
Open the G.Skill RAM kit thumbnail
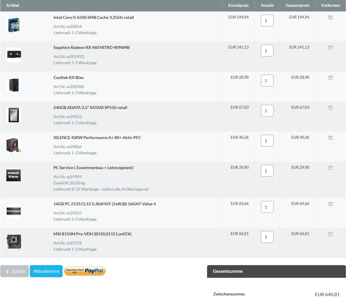[x=14, y=211]
